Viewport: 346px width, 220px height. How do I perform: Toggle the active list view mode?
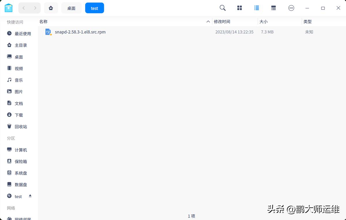point(256,8)
